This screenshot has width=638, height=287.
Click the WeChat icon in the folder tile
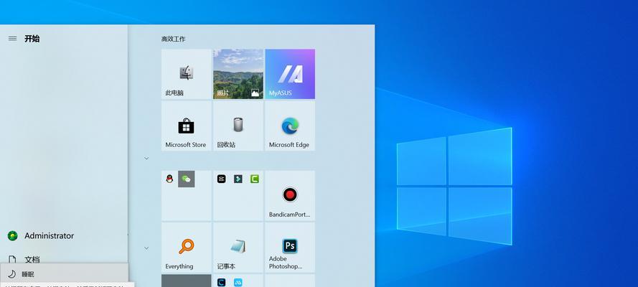(187, 179)
